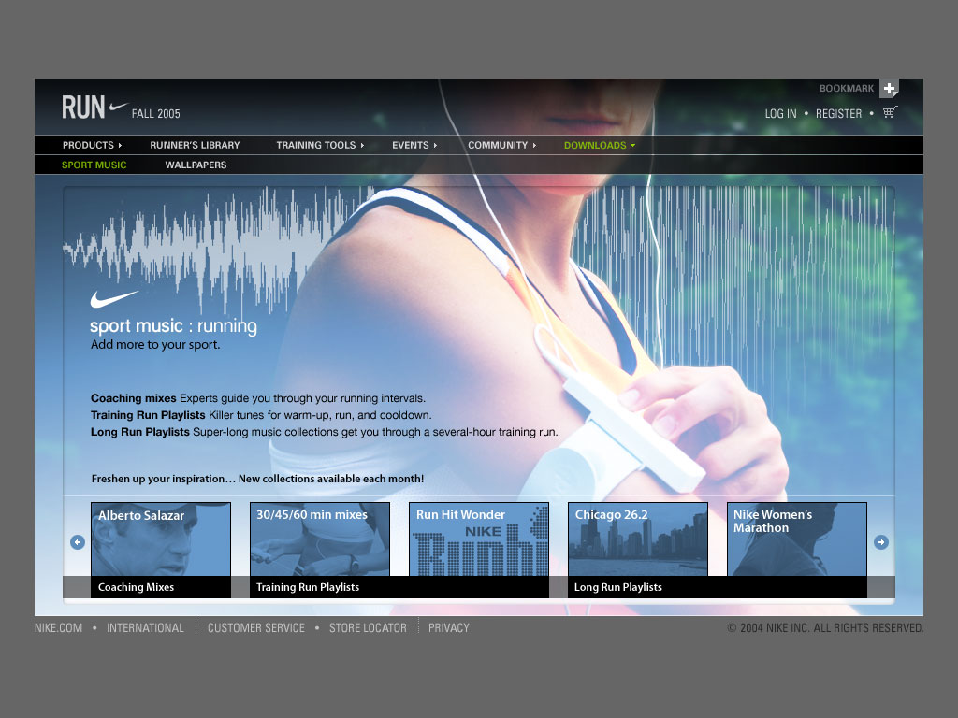
Task: Open the Run Hit Wonder thumbnail
Action: 478,539
